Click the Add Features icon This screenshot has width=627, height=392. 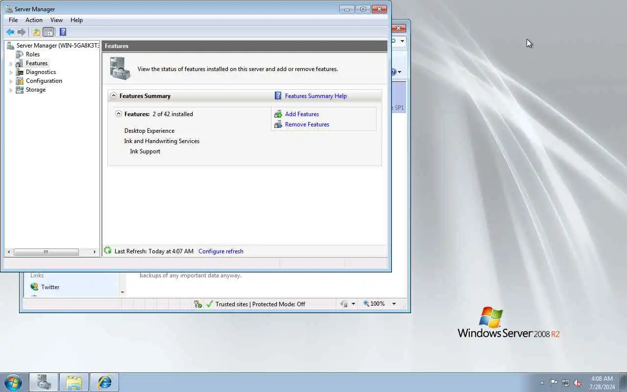[x=278, y=114]
